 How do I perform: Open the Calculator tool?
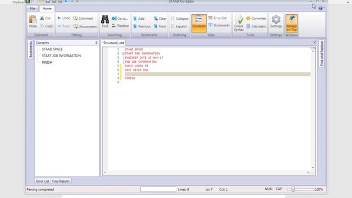[x=256, y=26]
